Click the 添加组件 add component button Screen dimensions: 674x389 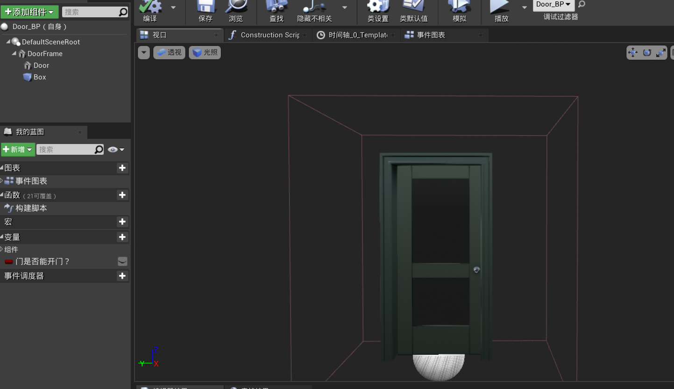pyautogui.click(x=29, y=12)
